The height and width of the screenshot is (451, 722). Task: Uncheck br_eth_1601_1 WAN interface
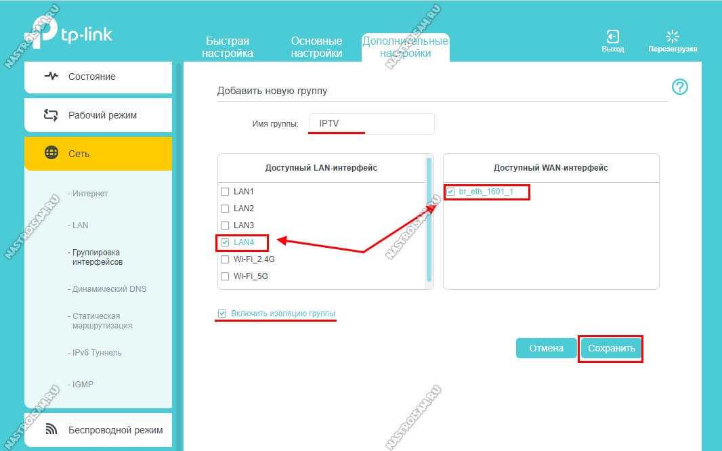point(451,192)
